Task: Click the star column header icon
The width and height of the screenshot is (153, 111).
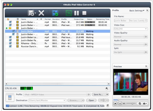Action: [x=41, y=19]
